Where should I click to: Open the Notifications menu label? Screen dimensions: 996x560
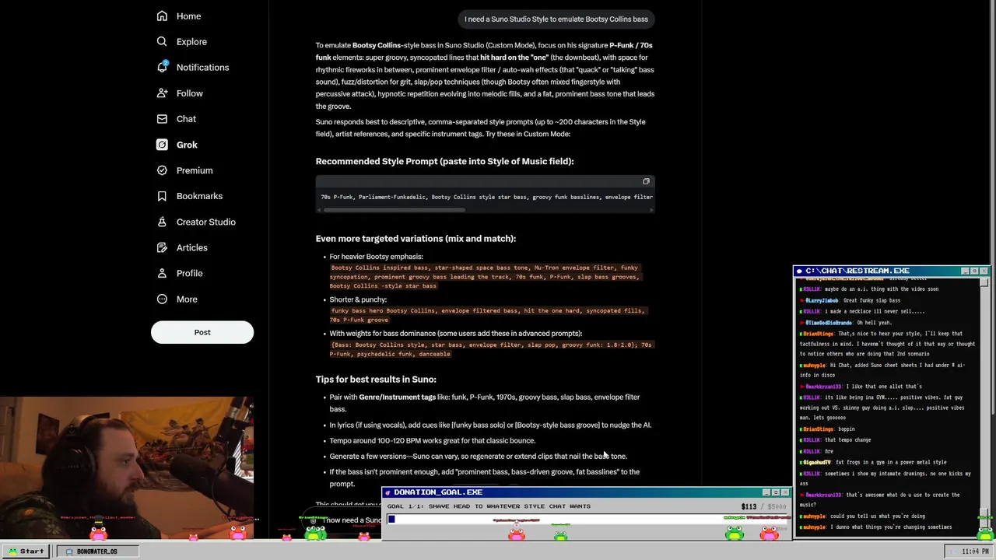(202, 67)
